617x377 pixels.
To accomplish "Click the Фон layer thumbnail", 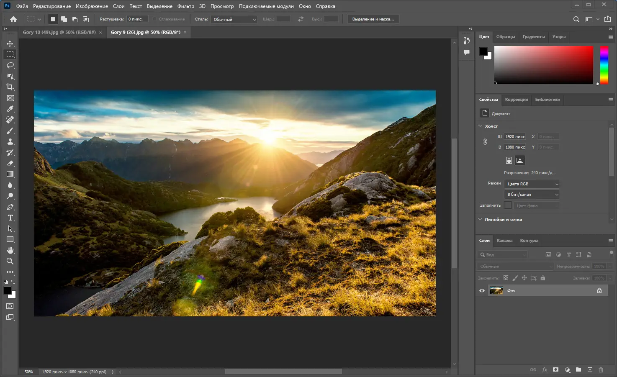I will [496, 290].
